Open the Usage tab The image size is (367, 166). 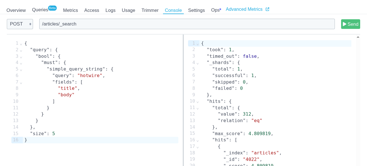128,10
